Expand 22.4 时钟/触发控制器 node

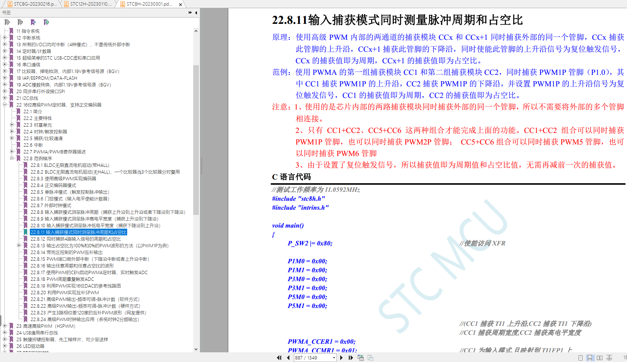(12, 131)
